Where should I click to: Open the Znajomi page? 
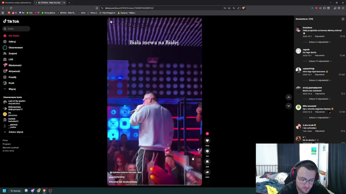click(x=12, y=54)
